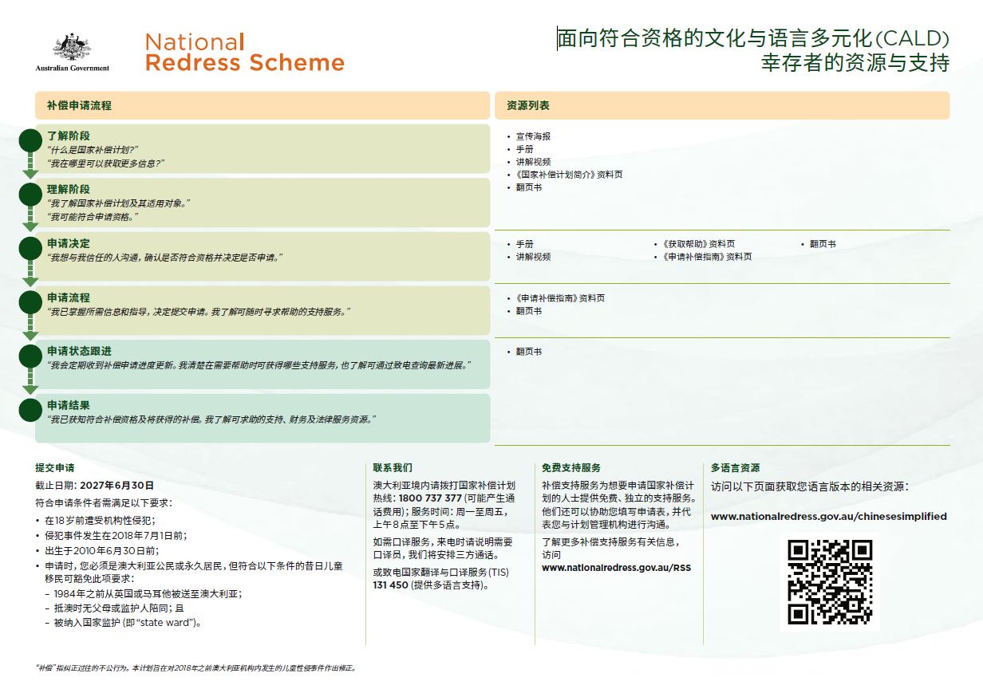Click 翻页书 in the 申请状态跟进 row
This screenshot has width=983, height=689.
(529, 352)
